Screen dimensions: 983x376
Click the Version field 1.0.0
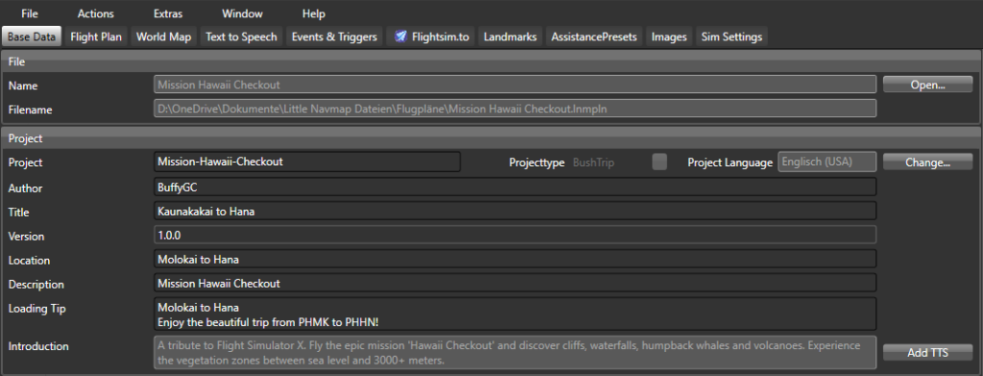click(x=515, y=235)
